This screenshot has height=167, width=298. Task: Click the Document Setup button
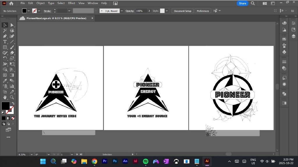182,11
